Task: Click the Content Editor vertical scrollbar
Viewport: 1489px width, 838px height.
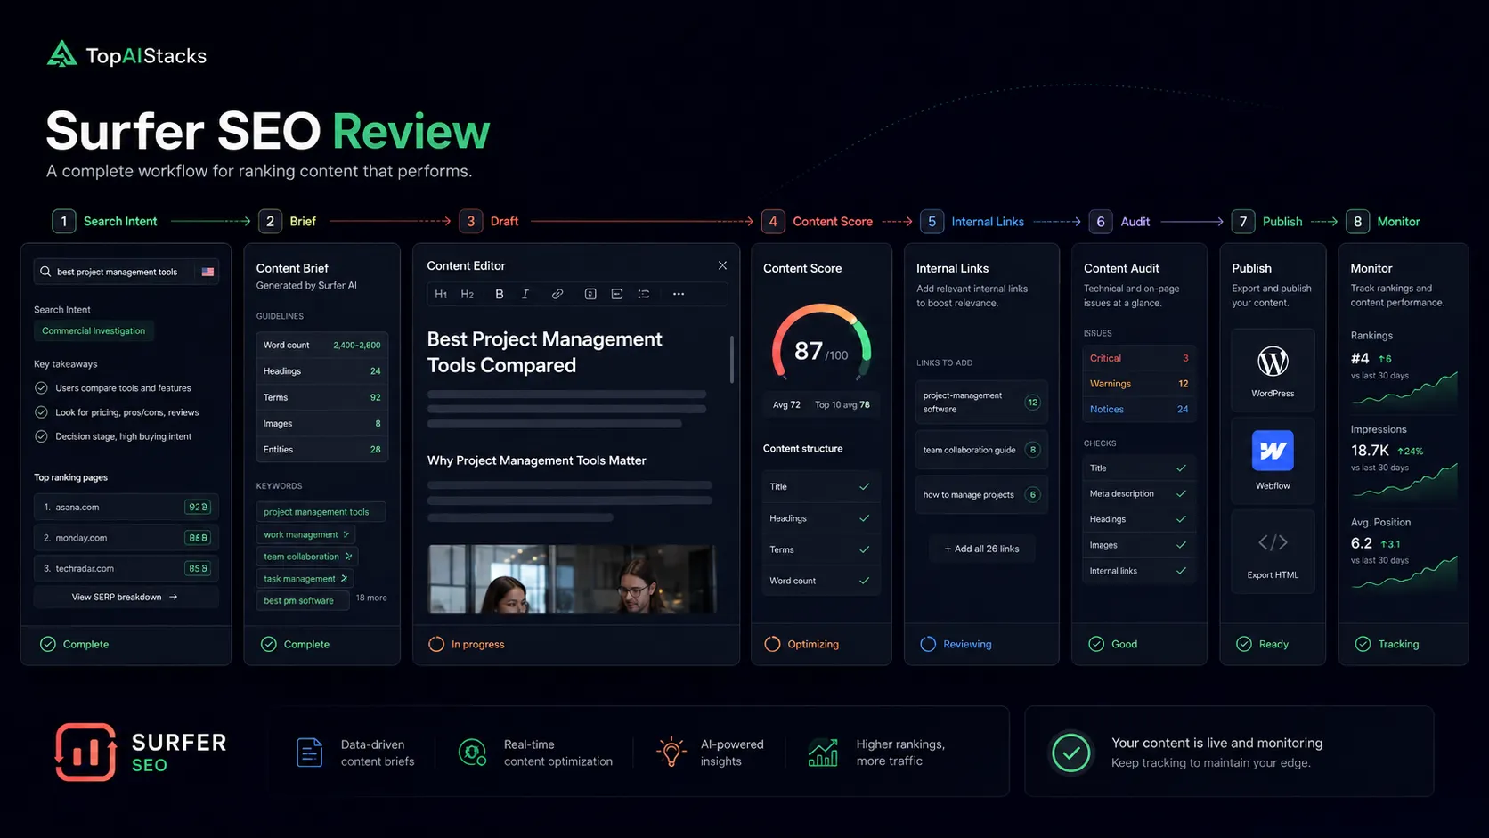Action: pyautogui.click(x=732, y=359)
